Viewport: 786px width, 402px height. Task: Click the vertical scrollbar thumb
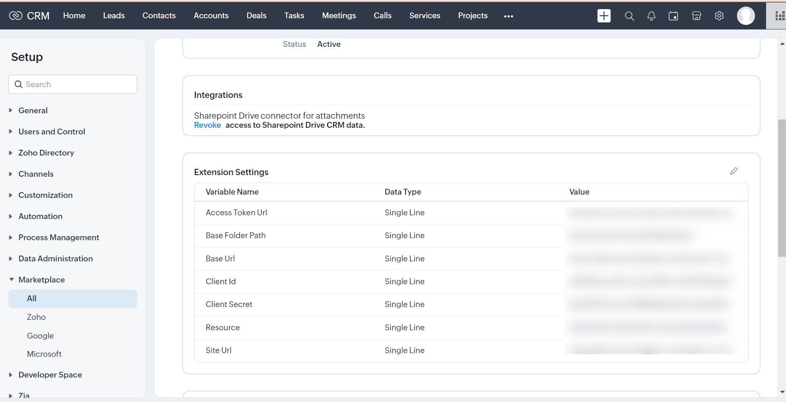781,188
